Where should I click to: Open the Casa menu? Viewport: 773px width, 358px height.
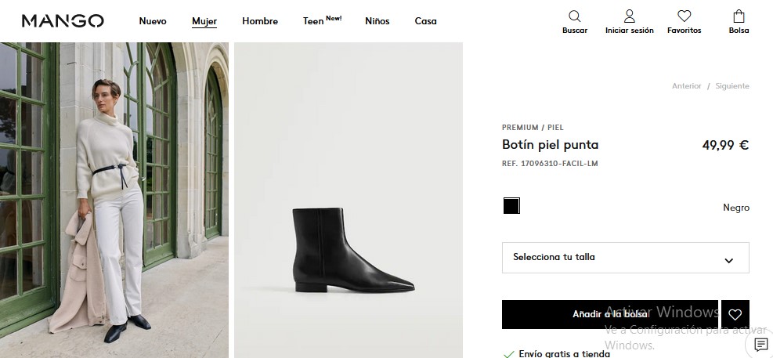pos(425,21)
